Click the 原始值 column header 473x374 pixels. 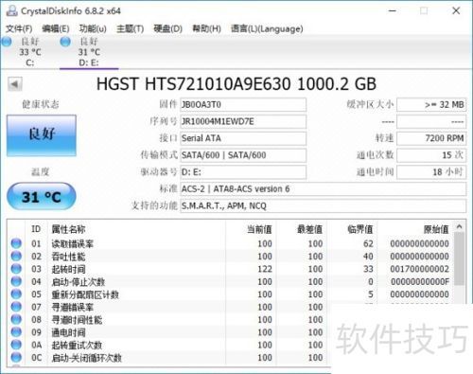(x=415, y=229)
